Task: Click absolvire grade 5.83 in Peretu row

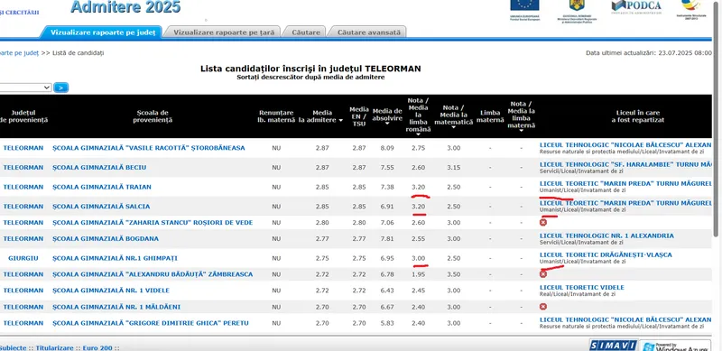Action: click(387, 323)
